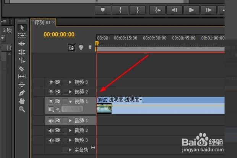Toggle track lock box on 音频 1

[65, 121]
